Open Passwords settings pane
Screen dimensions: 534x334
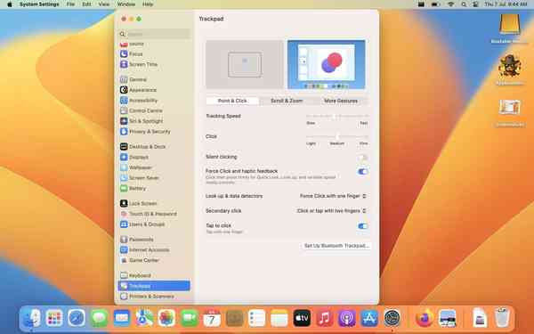(154, 240)
